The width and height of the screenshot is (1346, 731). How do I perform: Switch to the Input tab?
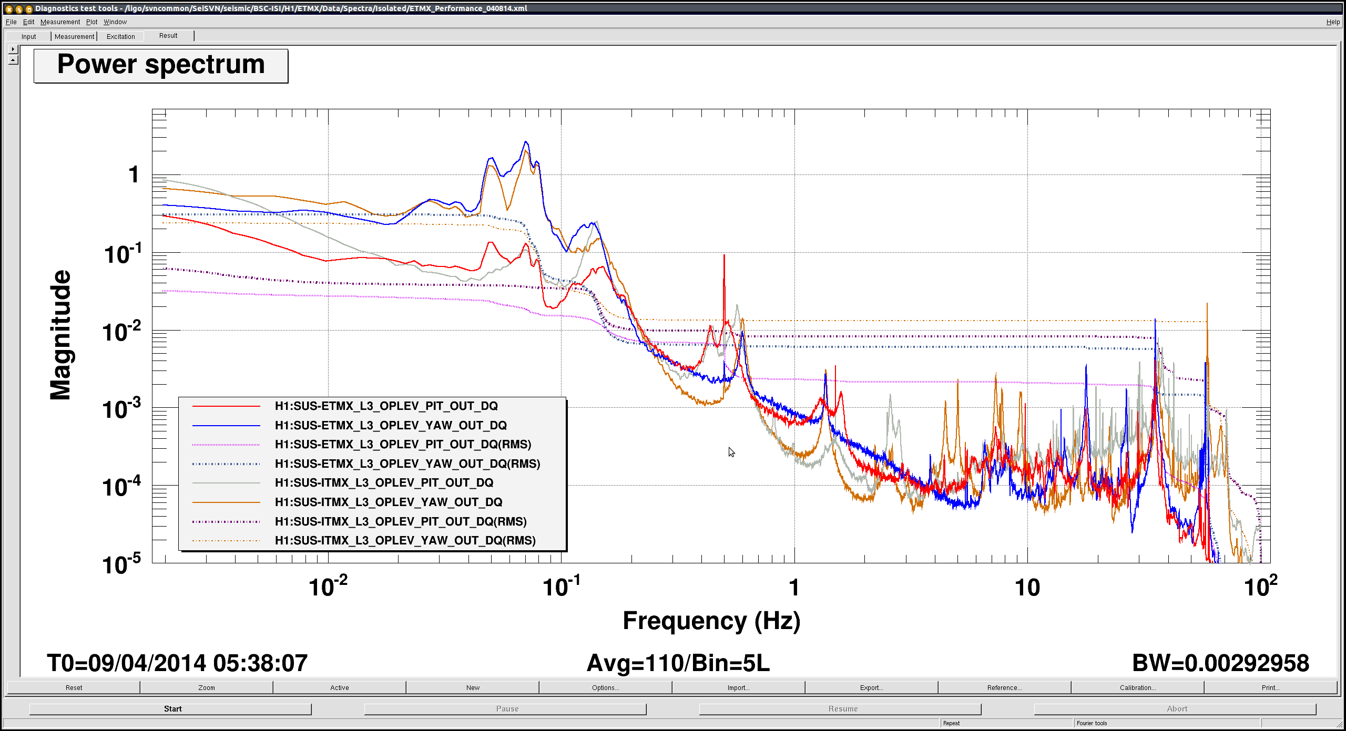coord(28,36)
